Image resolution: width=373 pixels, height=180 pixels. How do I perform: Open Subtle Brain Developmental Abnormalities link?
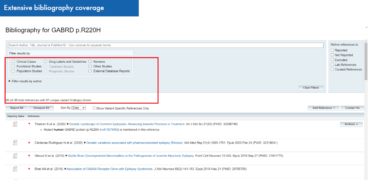131,156
